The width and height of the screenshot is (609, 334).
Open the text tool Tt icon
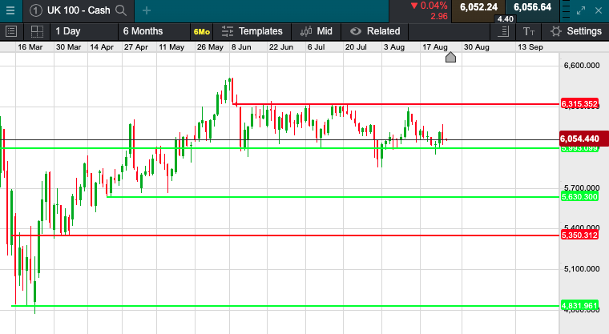tap(529, 31)
